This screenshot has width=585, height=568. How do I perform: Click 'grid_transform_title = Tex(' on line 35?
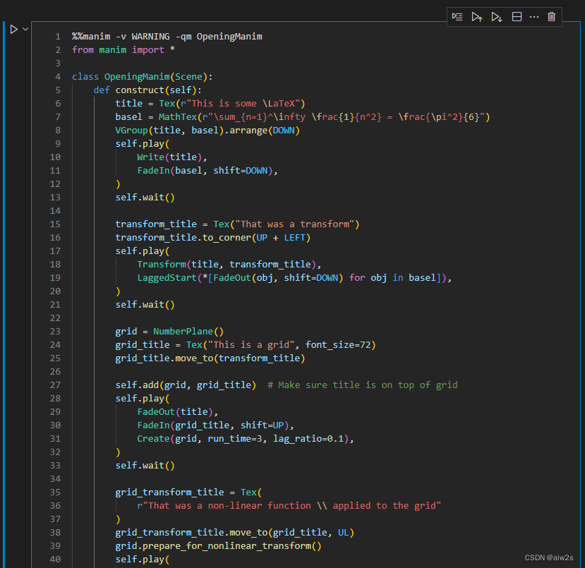tap(188, 493)
